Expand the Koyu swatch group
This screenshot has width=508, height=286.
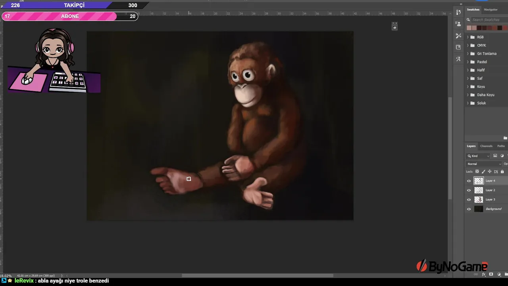[x=468, y=87]
